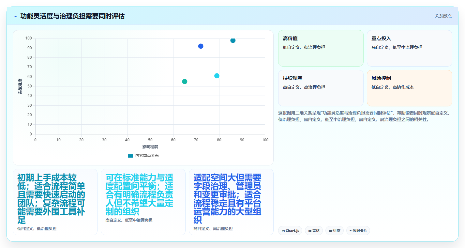Viewport: 465px width, 248px height.
Task: Toggle the 内容重点分布 legend color box
Action: pos(130,156)
